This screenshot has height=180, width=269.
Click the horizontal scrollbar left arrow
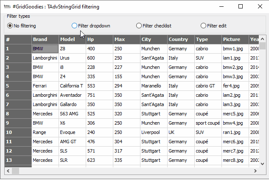point(8,171)
